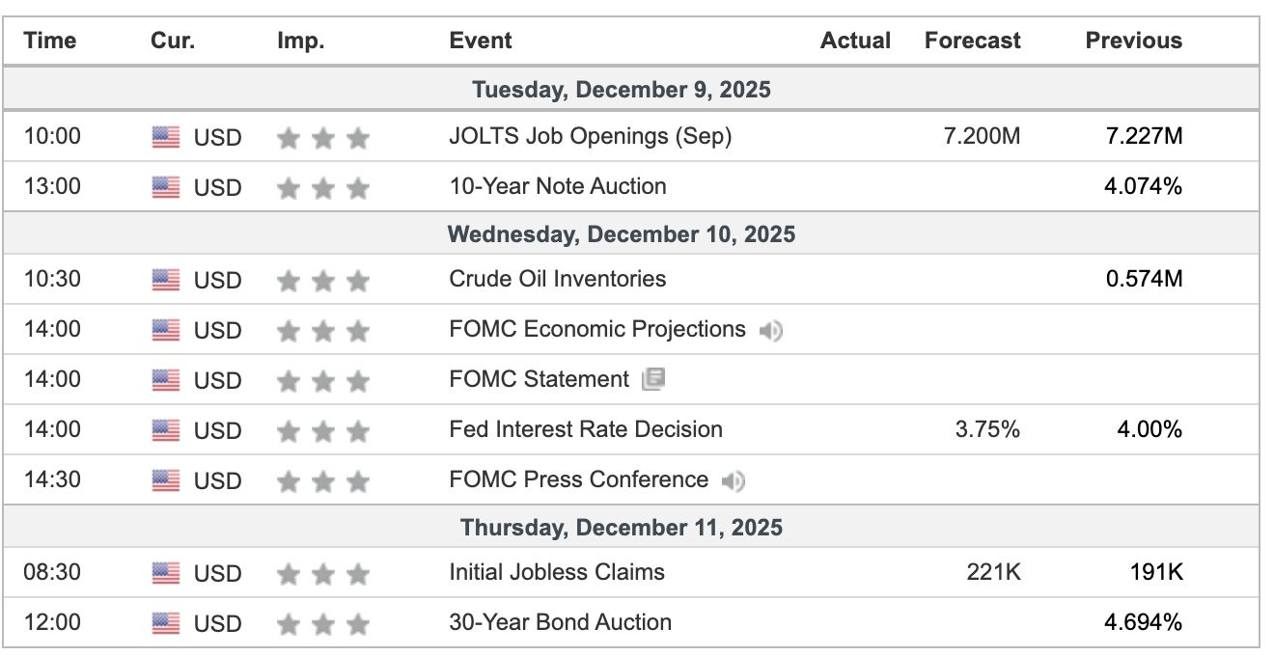Click speaker icon beside FOMC Economic Projections
The image size is (1274, 656).
(769, 330)
